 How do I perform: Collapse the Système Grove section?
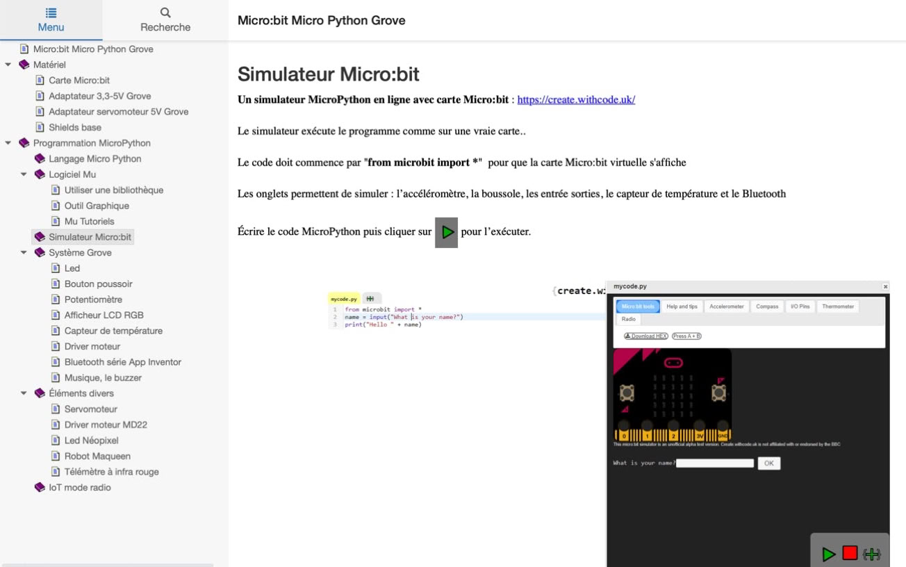[x=24, y=253]
